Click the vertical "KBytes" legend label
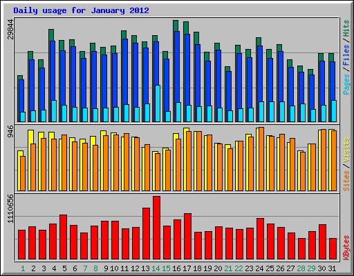Image resolution: width=354 pixels, height=276 pixels. coord(346,248)
